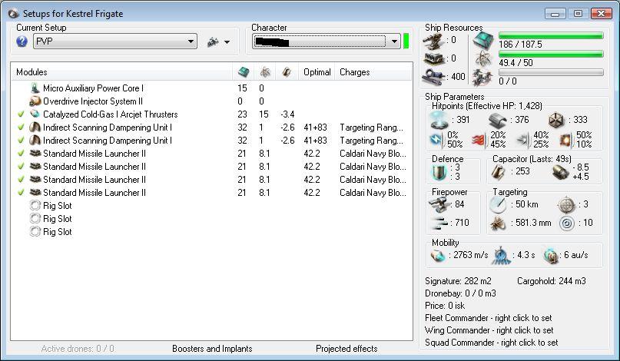Click the launcher hardpoints icon in Ship Resources
Viewport: 620px width, 361px height.
[x=433, y=58]
